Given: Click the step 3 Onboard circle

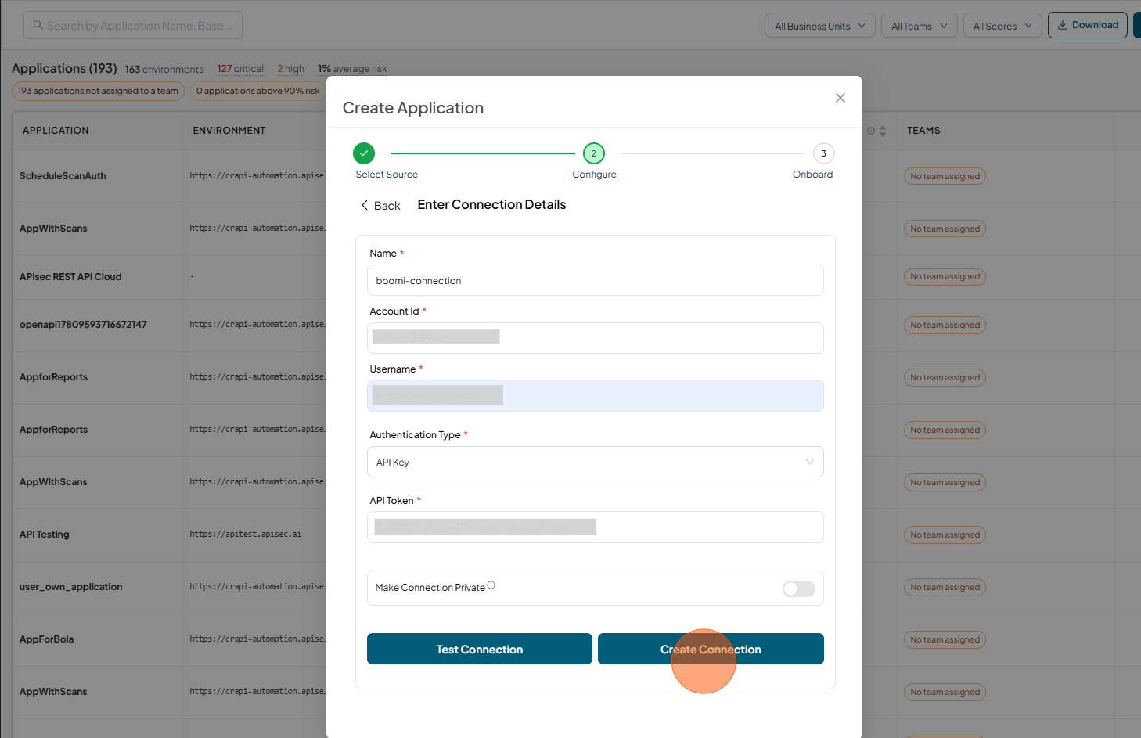Looking at the screenshot, I should [x=823, y=153].
